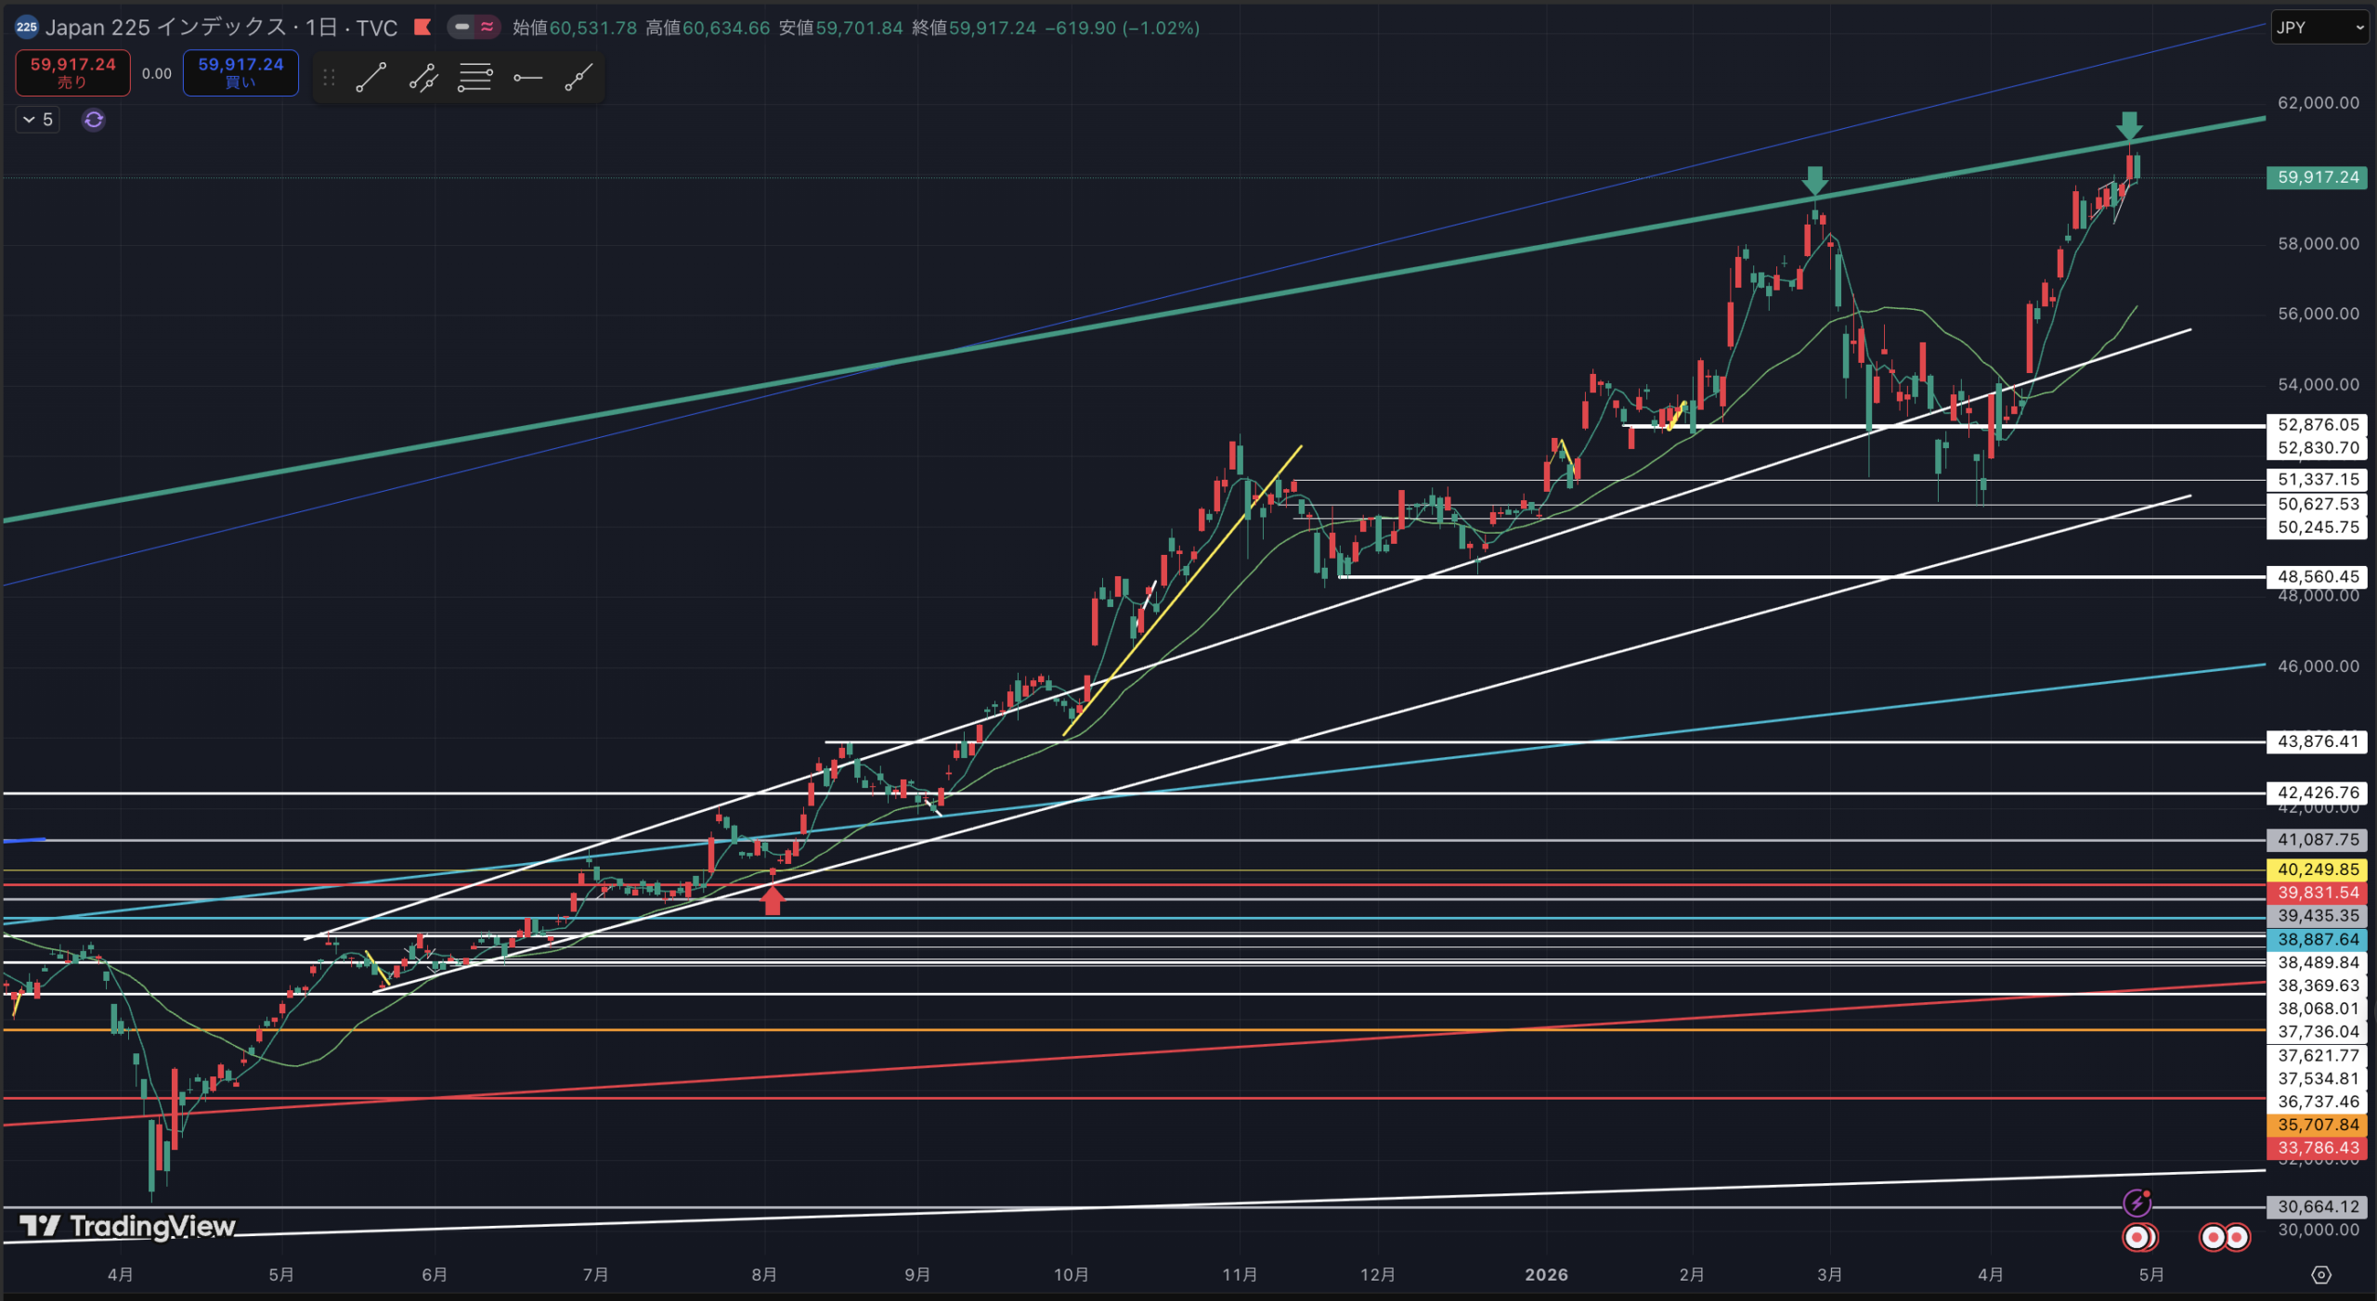Screen dimensions: 2377x1301
Task: Open chart settings via the hexagon gear icon
Action: [2320, 1275]
